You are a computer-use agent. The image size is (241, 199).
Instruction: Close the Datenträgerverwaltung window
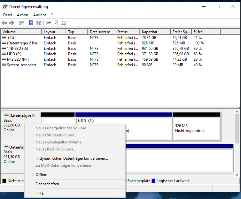(x=233, y=6)
